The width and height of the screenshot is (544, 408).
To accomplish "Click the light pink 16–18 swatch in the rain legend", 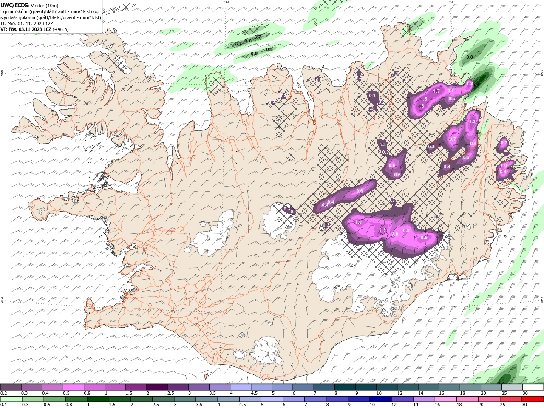I will [x=446, y=399].
